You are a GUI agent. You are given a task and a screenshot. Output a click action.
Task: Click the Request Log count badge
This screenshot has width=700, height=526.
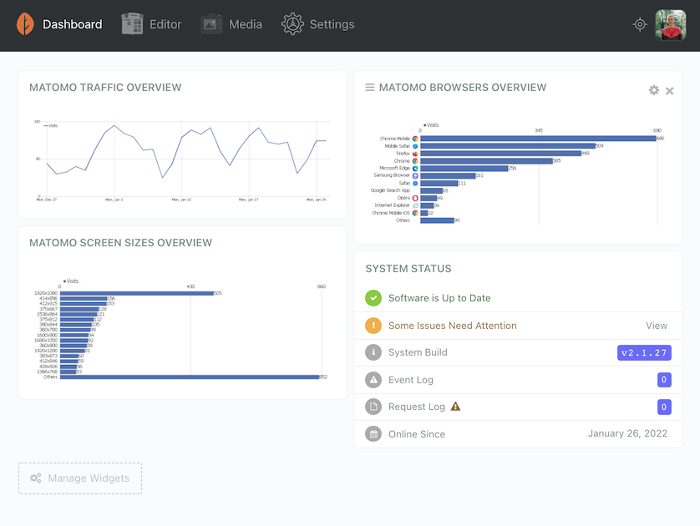pyautogui.click(x=664, y=407)
